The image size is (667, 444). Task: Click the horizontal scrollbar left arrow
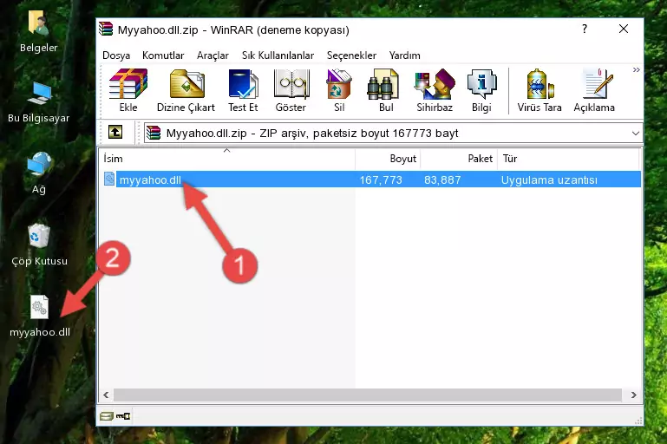pos(106,395)
